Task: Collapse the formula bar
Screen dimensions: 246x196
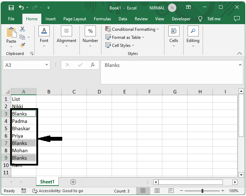Action: point(240,65)
